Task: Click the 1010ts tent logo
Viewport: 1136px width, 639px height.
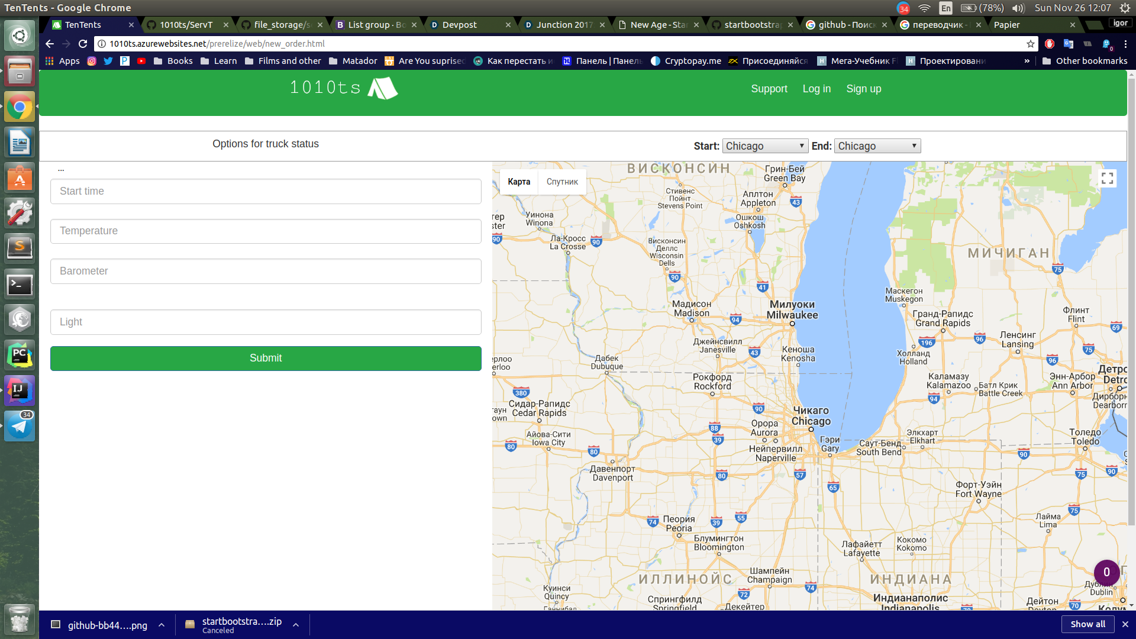Action: [383, 88]
